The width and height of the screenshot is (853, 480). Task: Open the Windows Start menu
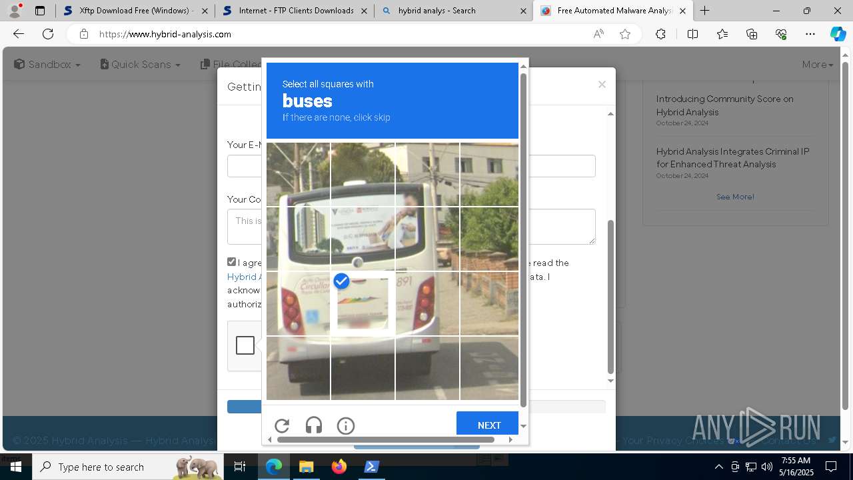[x=15, y=467]
